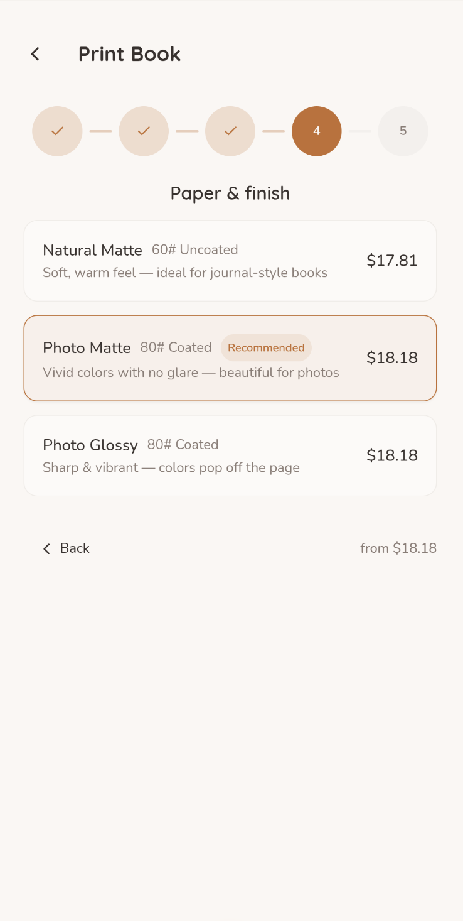Go to completed step two checkmark
The width and height of the screenshot is (463, 921).
(144, 131)
